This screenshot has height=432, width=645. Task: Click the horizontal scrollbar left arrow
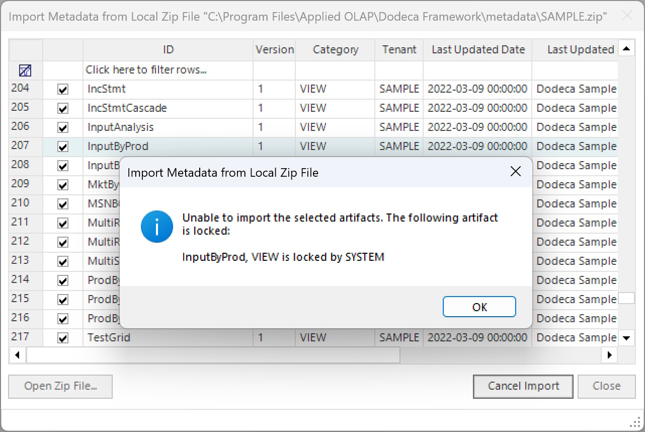pos(17,355)
